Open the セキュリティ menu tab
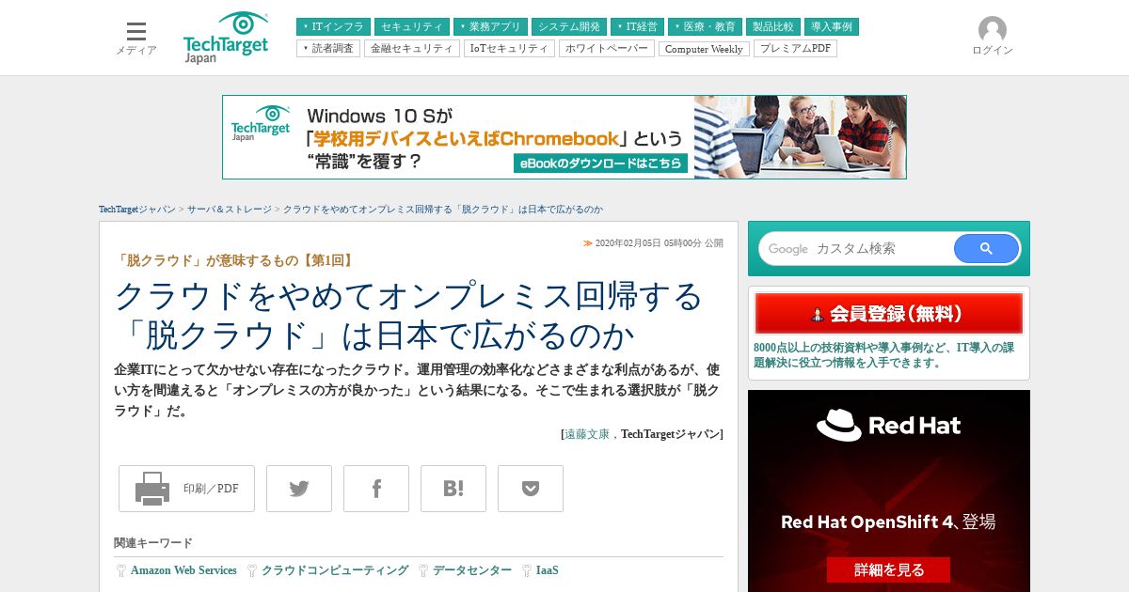Screen dimensions: 1129x592 coord(412,27)
